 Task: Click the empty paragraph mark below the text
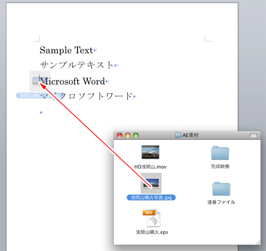coord(41,112)
